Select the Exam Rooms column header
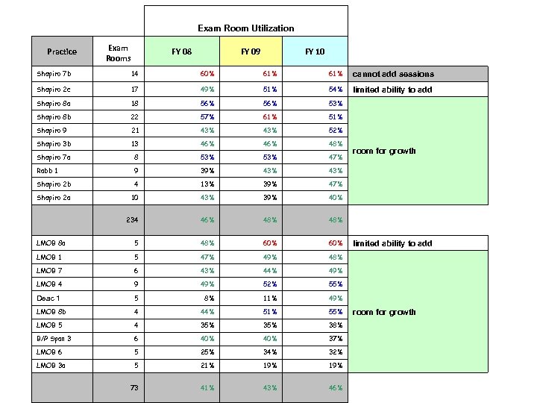The height and width of the screenshot is (403, 537). (118, 52)
